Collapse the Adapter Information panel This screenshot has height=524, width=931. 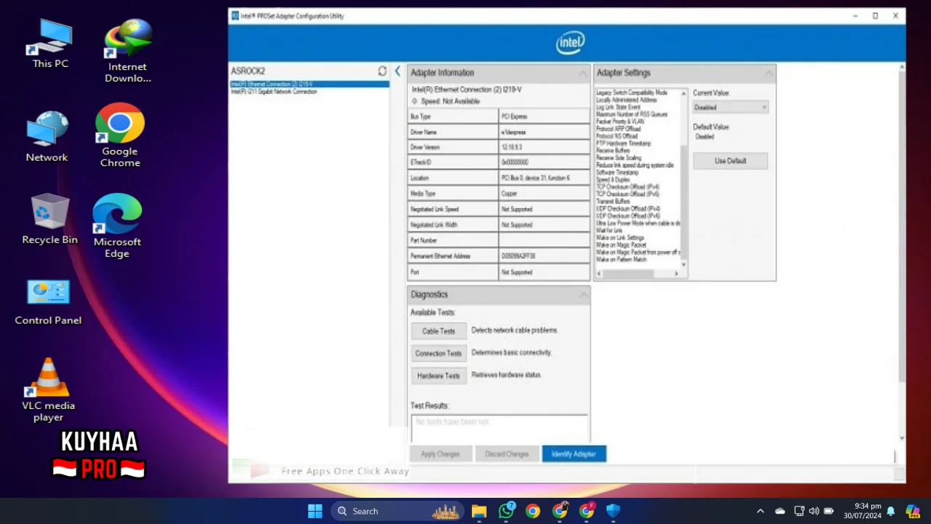(x=583, y=73)
